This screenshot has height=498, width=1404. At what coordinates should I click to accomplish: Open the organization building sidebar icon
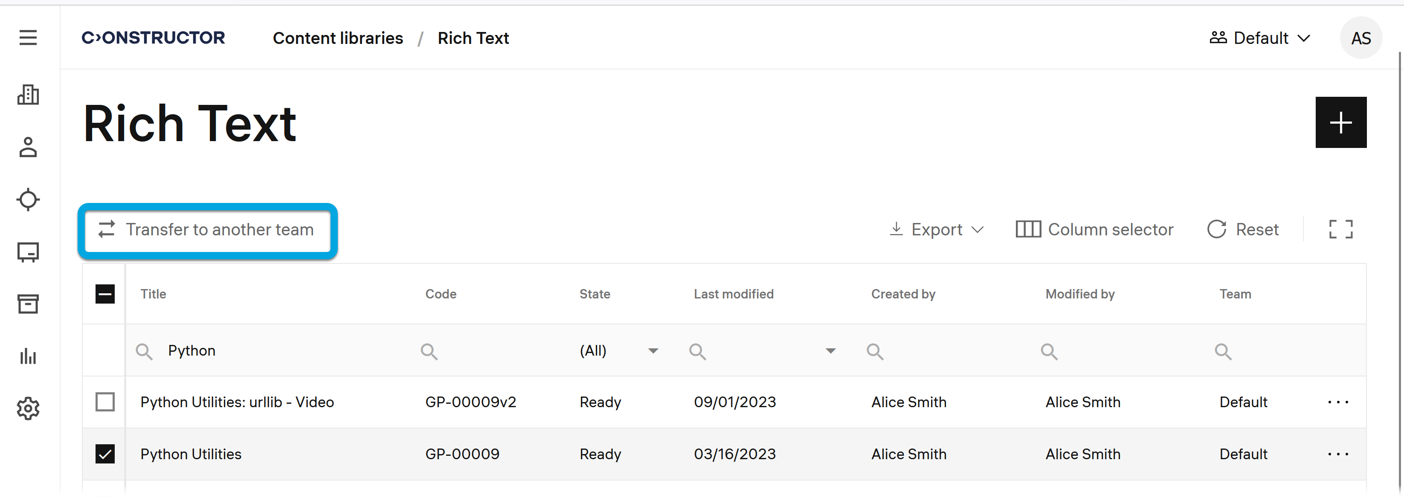tap(28, 94)
